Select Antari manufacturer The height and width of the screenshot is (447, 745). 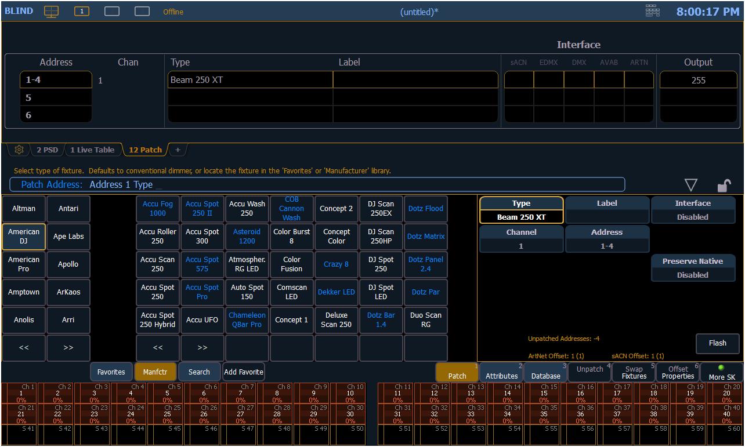(x=68, y=209)
